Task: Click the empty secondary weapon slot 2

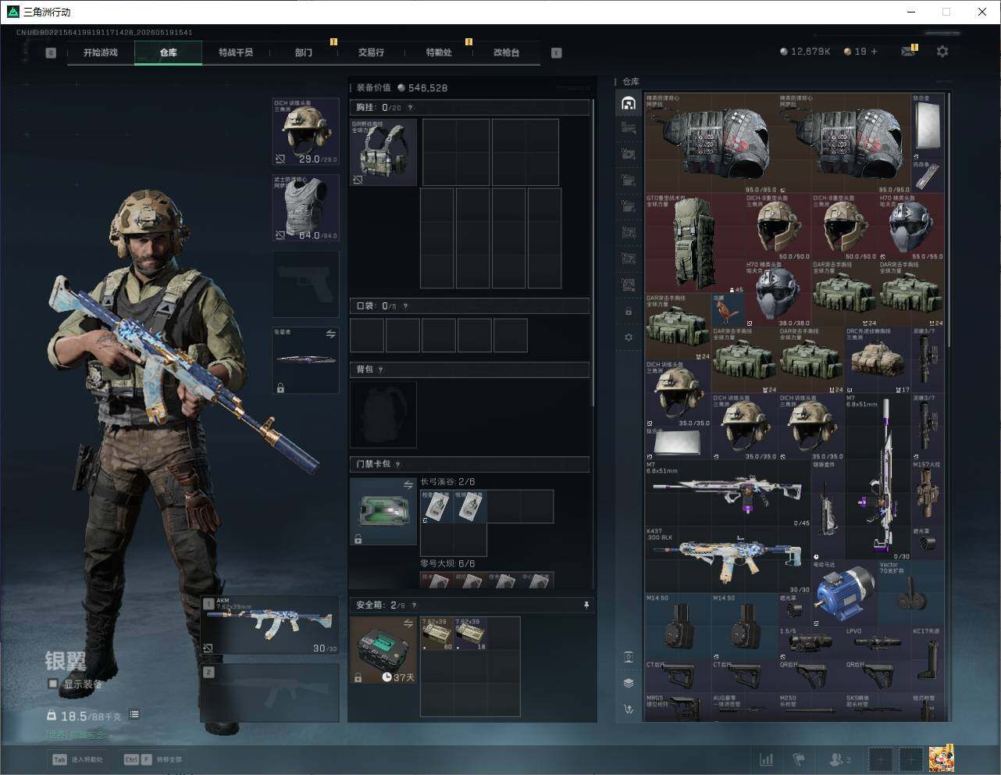Action: tap(270, 691)
